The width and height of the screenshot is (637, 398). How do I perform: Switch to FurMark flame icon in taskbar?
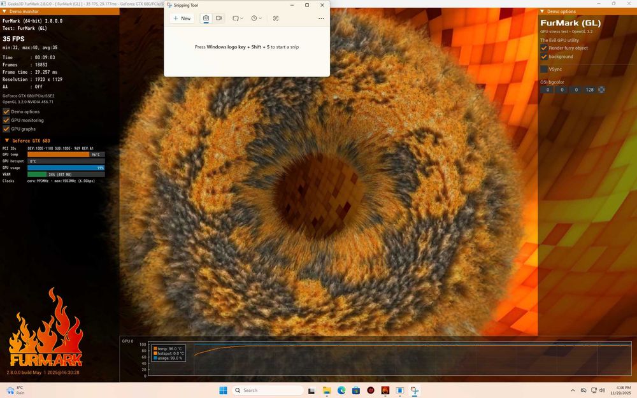(385, 390)
